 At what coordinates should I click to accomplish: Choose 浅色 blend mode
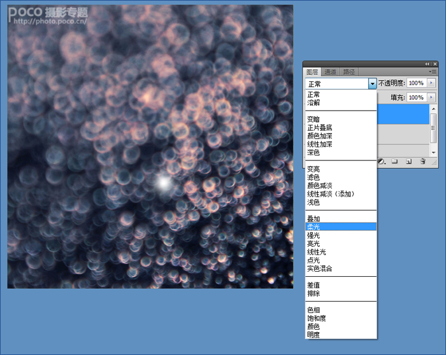pyautogui.click(x=341, y=202)
